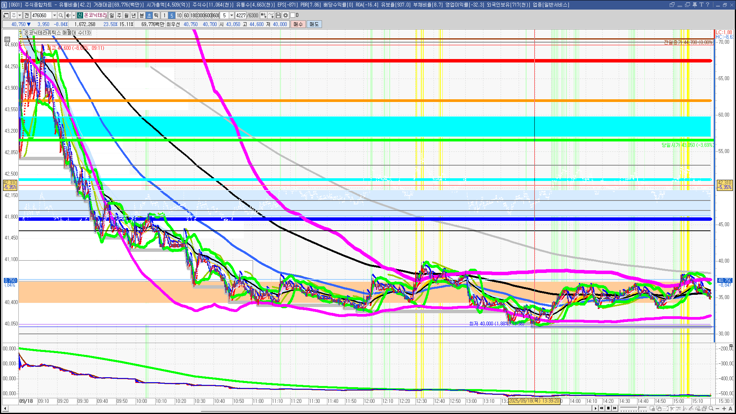Select the 일 (daily) period toggle
This screenshot has height=414, width=736.
[112, 15]
